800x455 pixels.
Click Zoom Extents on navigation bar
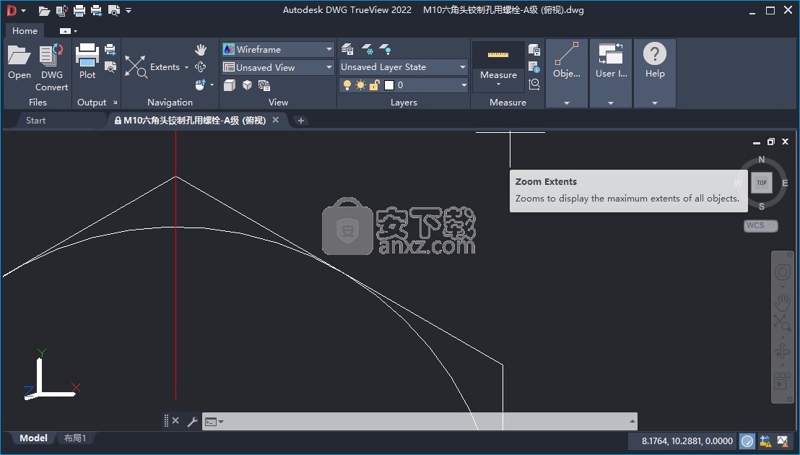[782, 322]
